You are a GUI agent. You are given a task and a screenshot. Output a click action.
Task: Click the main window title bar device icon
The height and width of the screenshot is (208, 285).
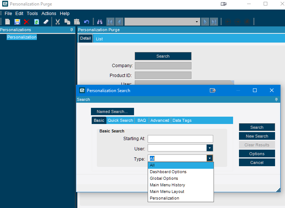(x=224, y=4)
